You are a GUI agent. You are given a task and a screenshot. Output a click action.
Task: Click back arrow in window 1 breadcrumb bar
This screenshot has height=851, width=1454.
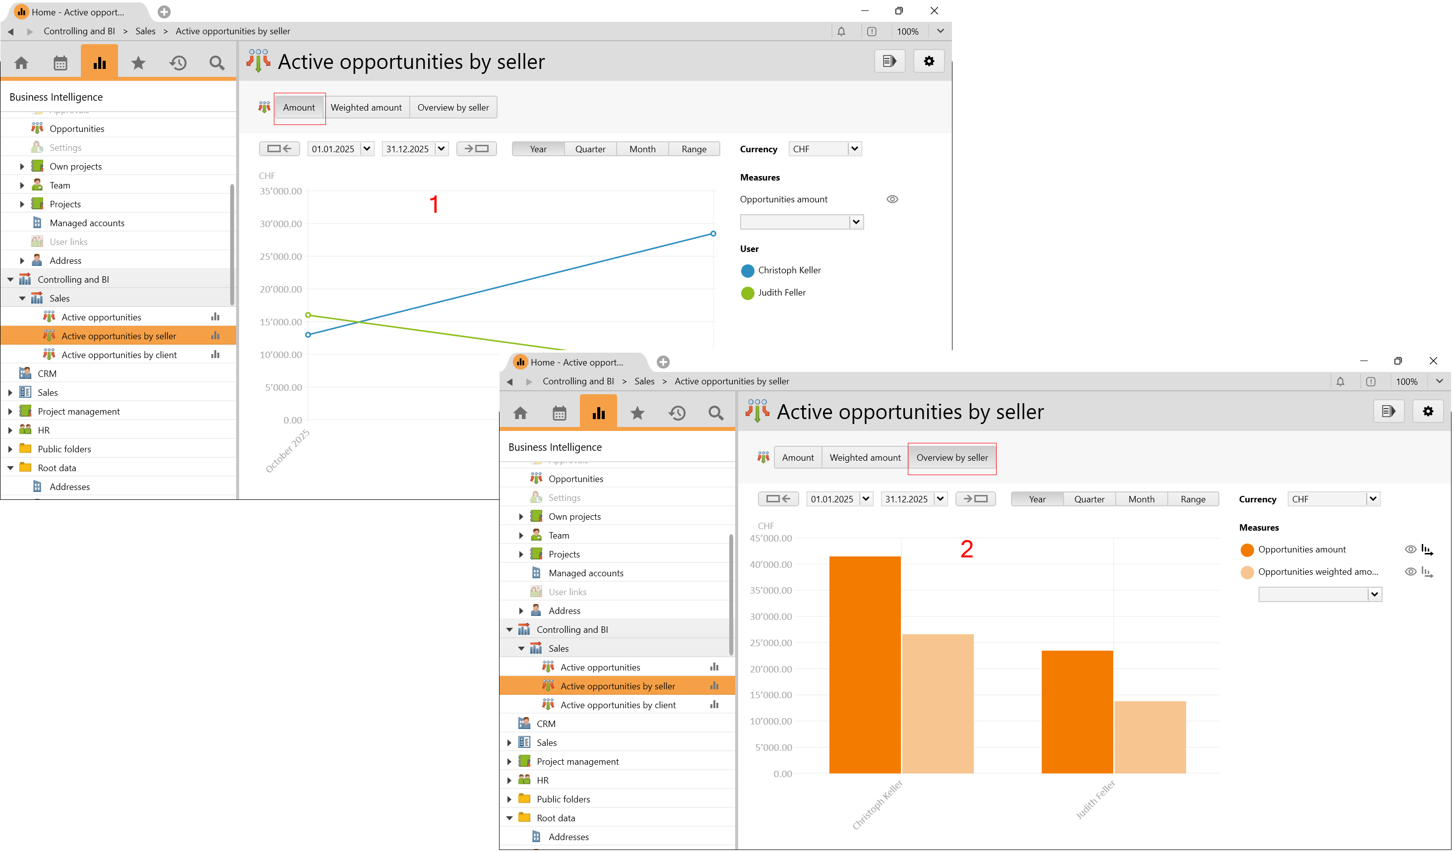pos(10,31)
